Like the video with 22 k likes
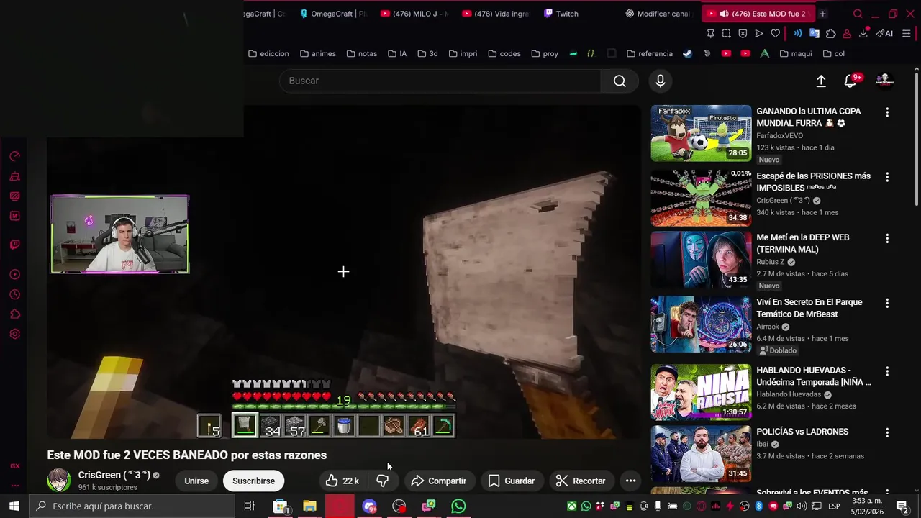This screenshot has width=921, height=518. pos(342,481)
